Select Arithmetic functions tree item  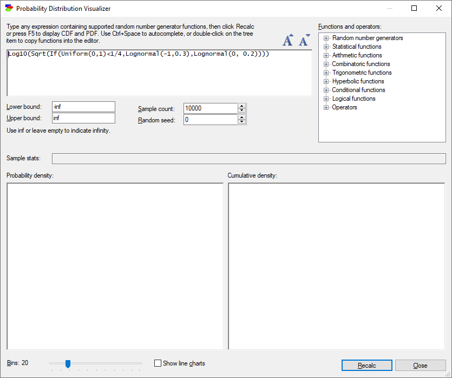coord(357,55)
